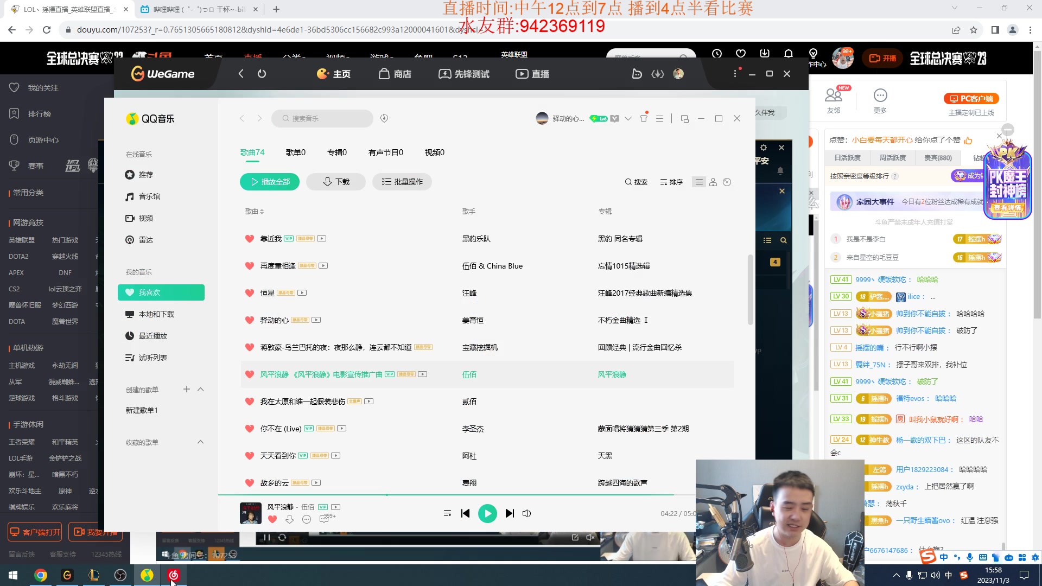Click the 搜索音乐 search field

(x=322, y=118)
